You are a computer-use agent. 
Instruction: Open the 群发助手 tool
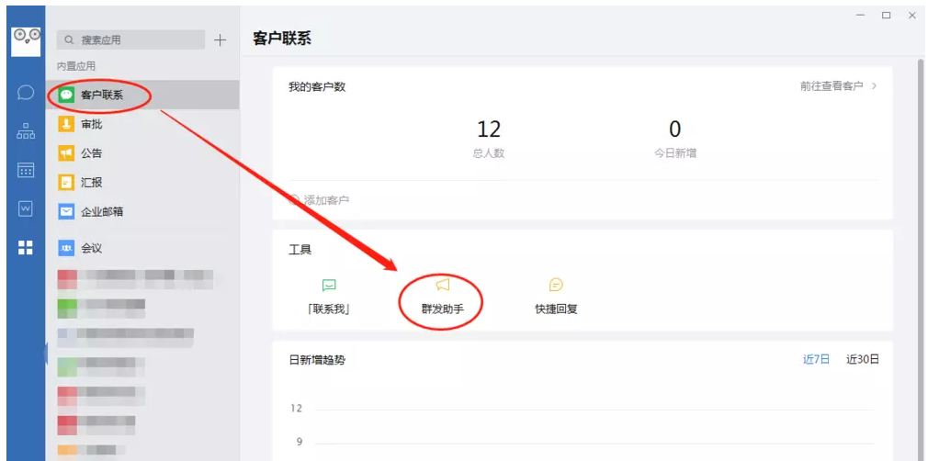(x=442, y=297)
